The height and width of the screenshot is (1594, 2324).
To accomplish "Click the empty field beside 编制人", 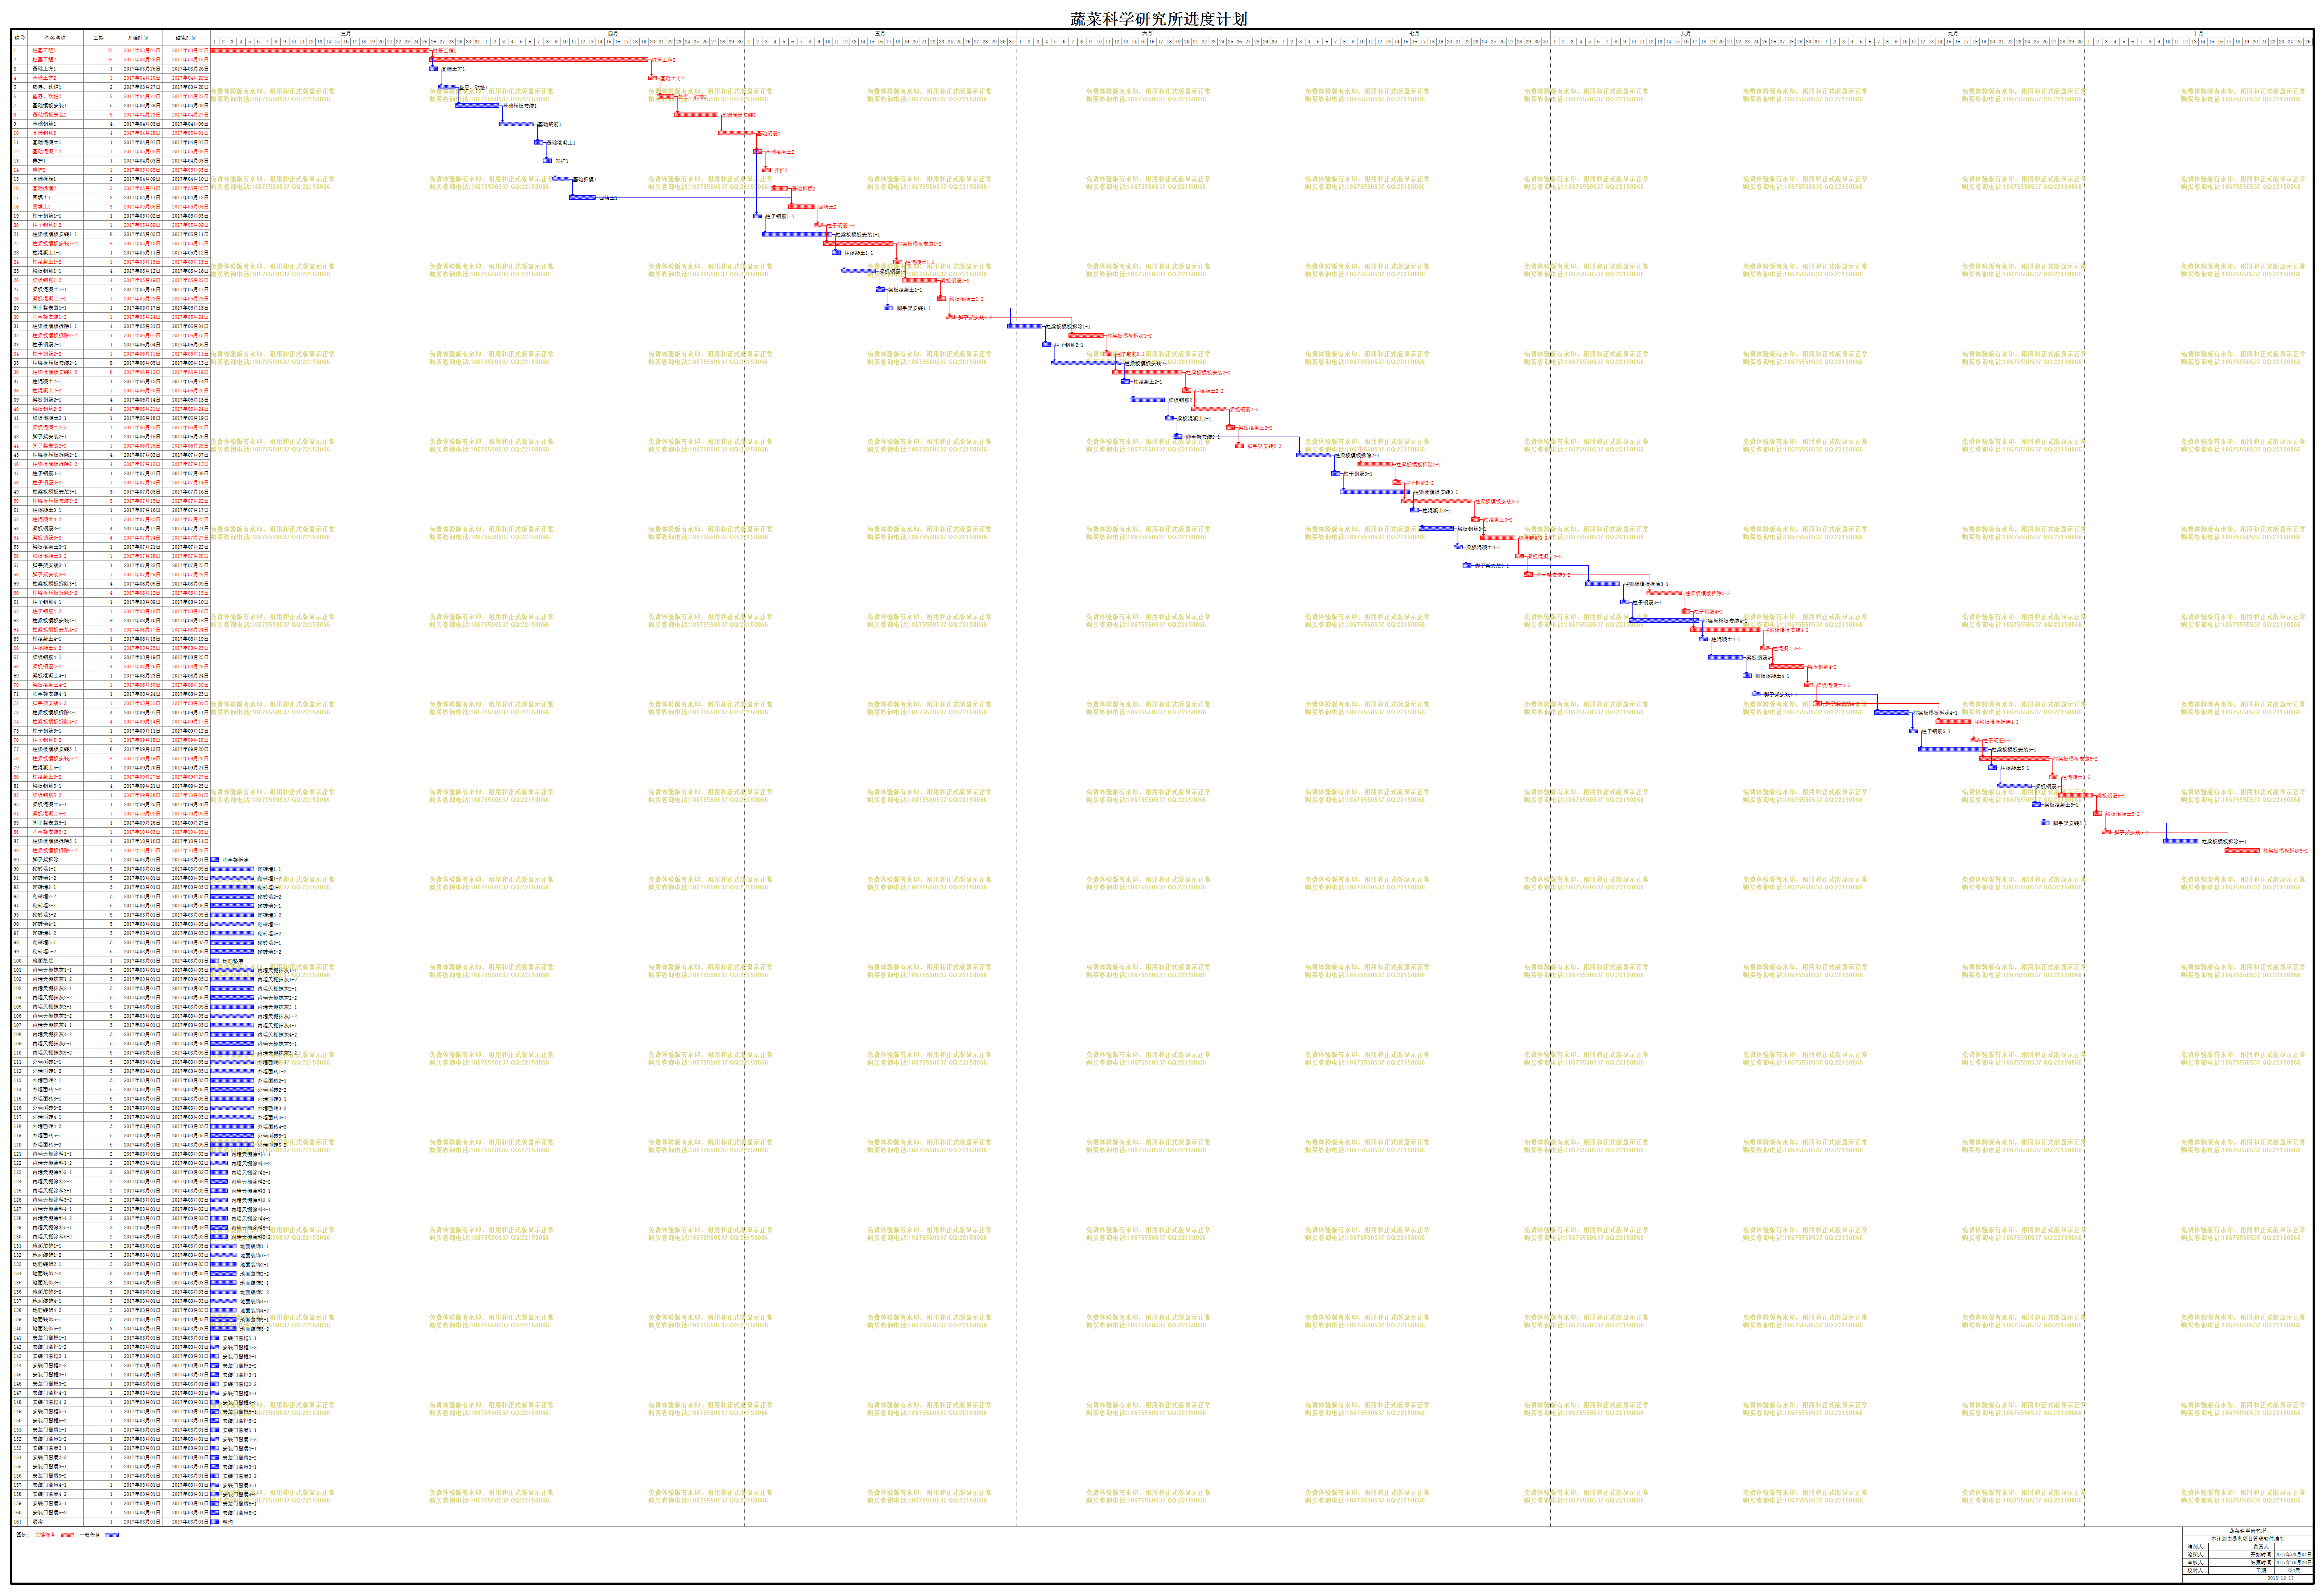I will (2228, 1547).
